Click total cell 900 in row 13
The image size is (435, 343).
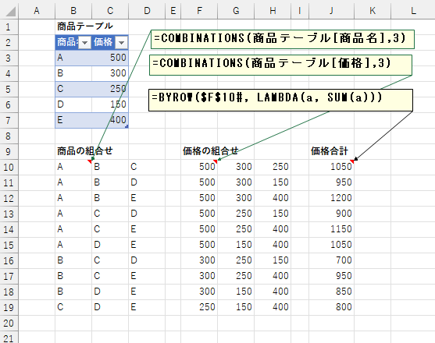click(x=331, y=214)
